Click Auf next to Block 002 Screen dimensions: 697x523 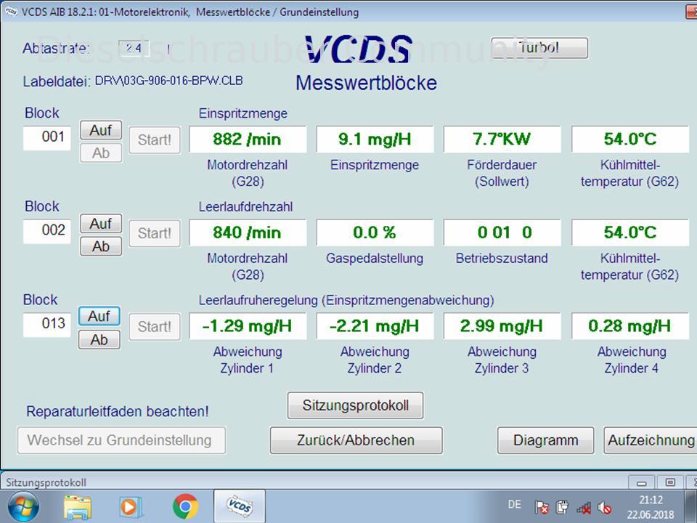101,224
